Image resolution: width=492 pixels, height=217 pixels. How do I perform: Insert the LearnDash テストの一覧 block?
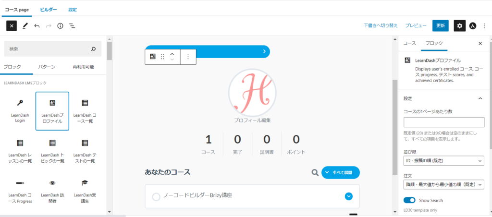tap(85, 151)
